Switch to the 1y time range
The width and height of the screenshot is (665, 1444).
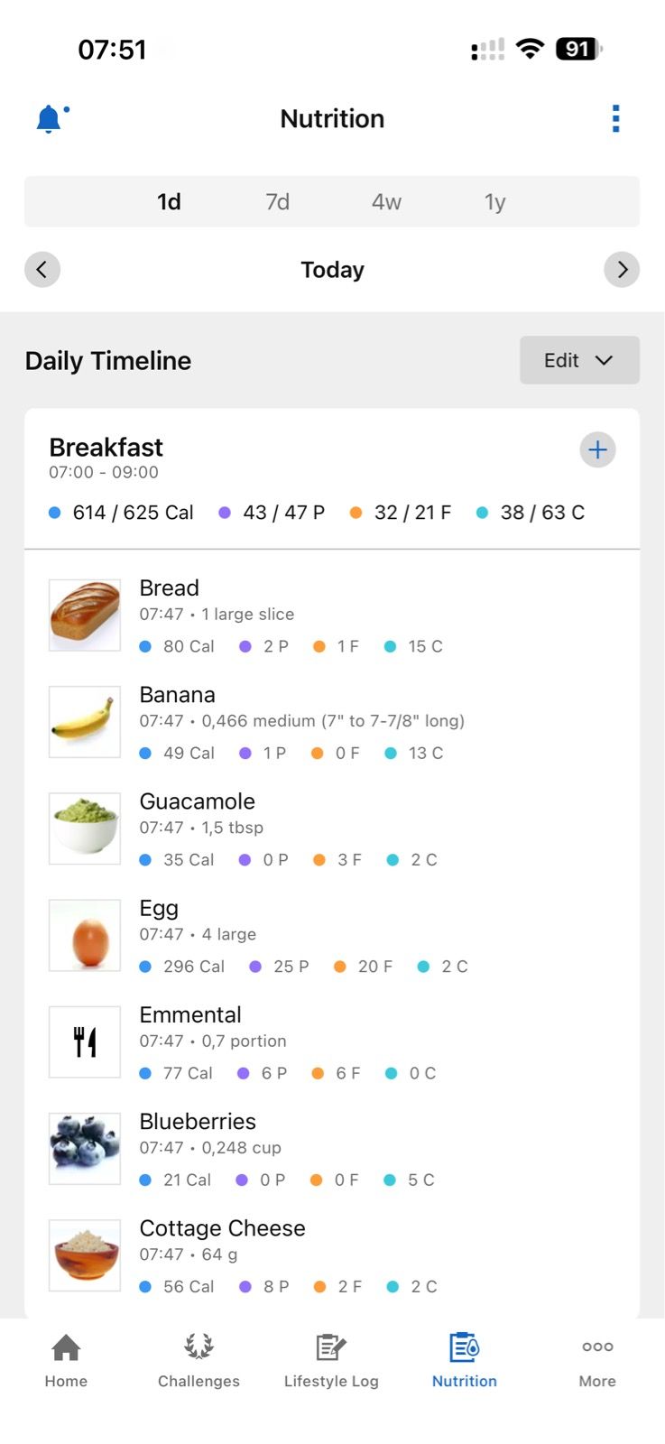(x=494, y=201)
